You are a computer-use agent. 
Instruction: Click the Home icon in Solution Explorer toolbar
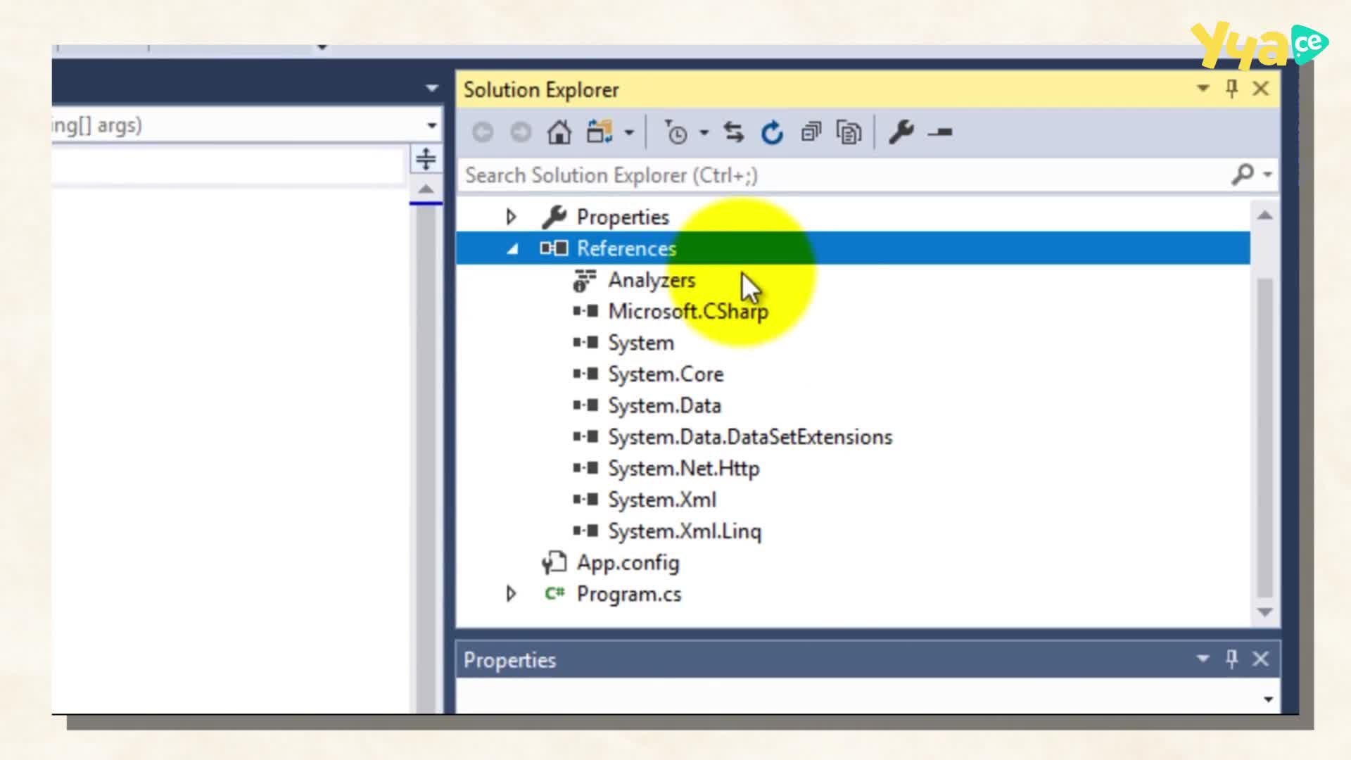coord(559,132)
